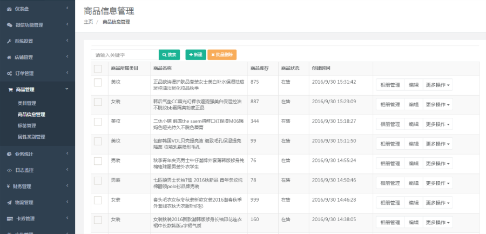Screen dimensions: 486x234
Task: Click the 新建 create button
Action: tap(195, 55)
